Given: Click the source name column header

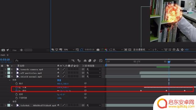Looking at the screenshot, I should pyautogui.click(x=21, y=66).
